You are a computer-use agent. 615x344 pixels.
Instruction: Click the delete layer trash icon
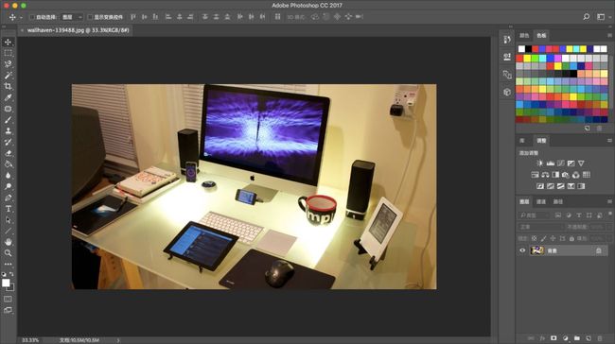click(599, 337)
